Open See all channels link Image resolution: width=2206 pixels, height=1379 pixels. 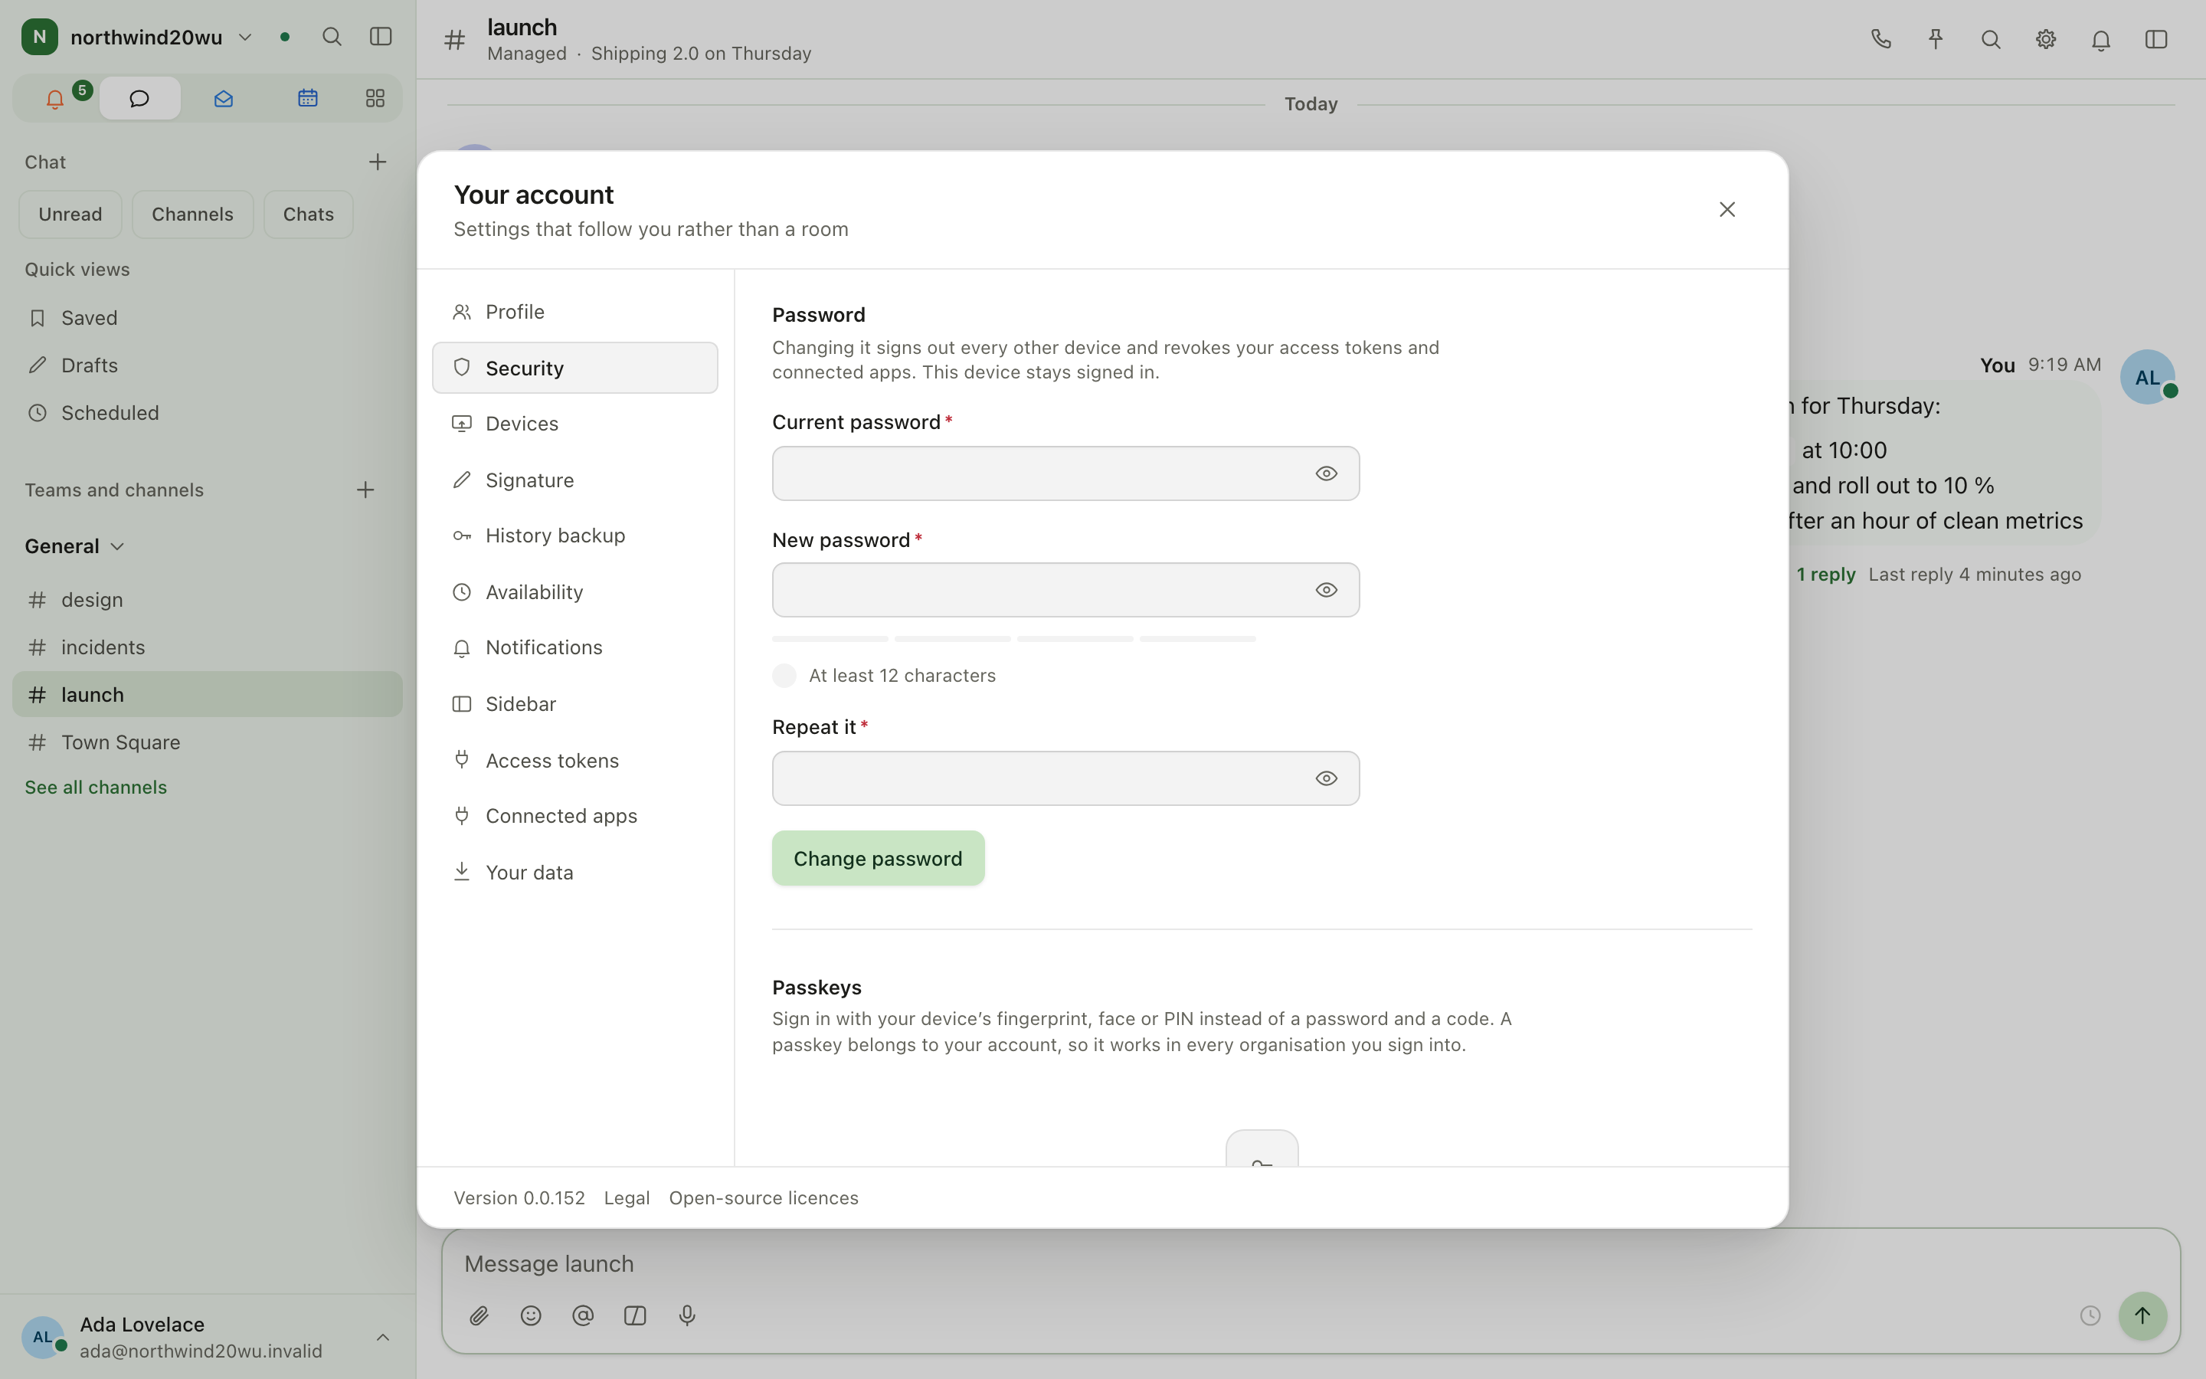pos(96,787)
